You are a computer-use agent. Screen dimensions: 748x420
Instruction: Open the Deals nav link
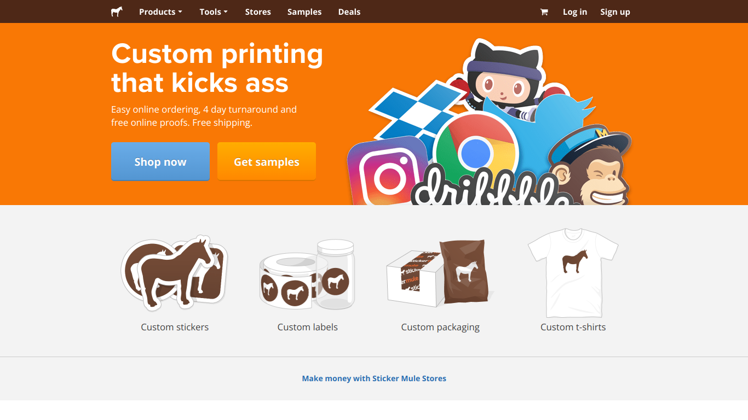349,11
